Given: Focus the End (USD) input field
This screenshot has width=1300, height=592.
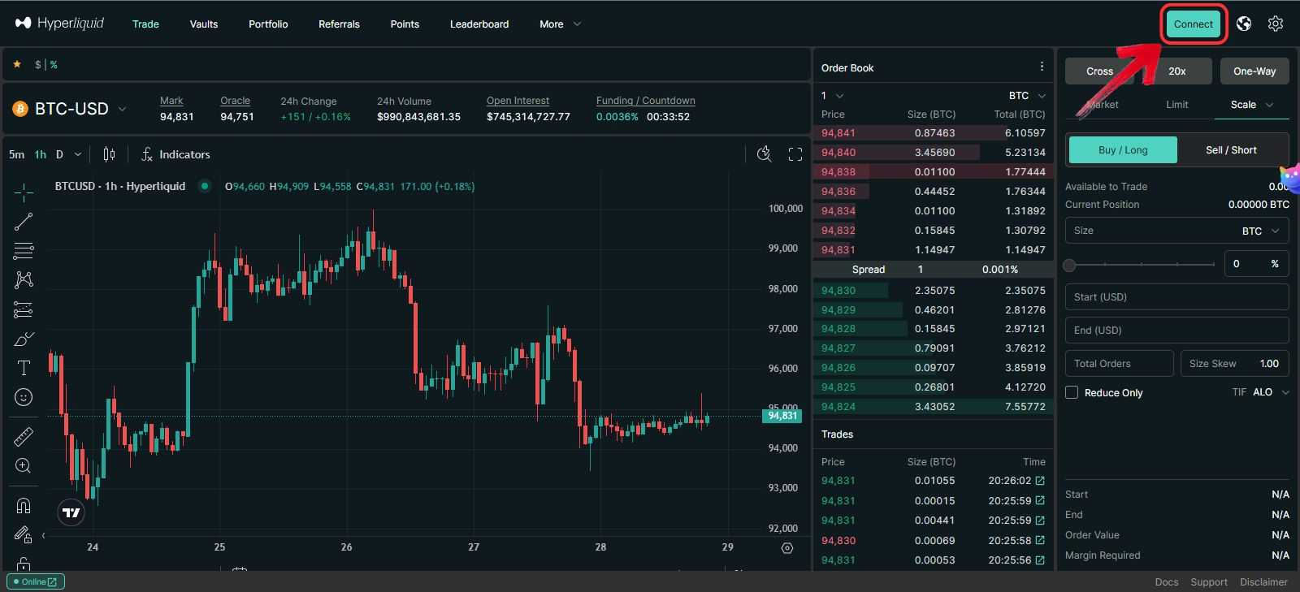Looking at the screenshot, I should 1176,330.
